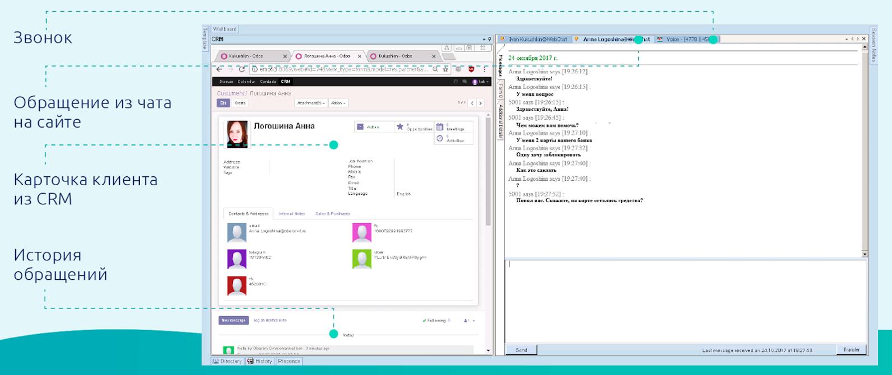Click the Activities clock icon

pyautogui.click(x=440, y=138)
